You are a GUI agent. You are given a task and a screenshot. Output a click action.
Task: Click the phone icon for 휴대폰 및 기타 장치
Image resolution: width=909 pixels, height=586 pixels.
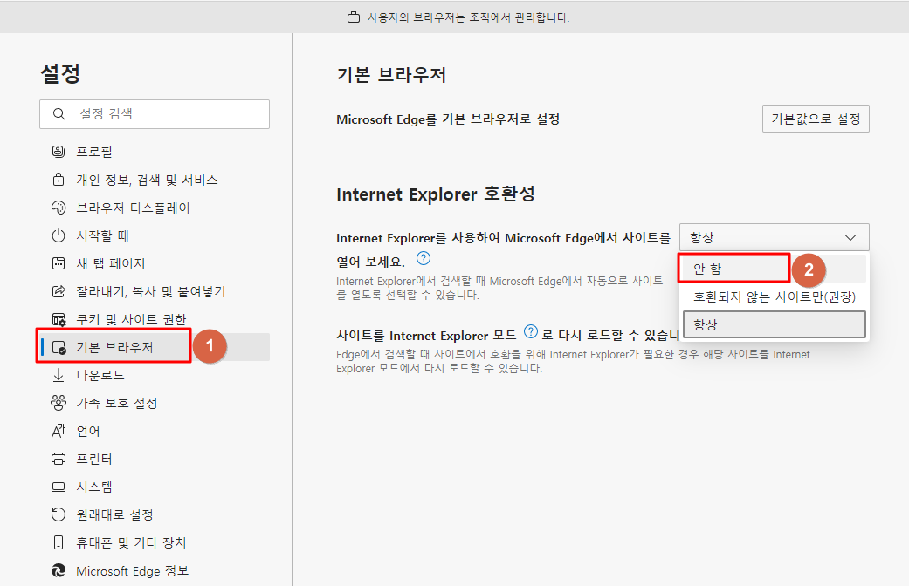click(59, 542)
